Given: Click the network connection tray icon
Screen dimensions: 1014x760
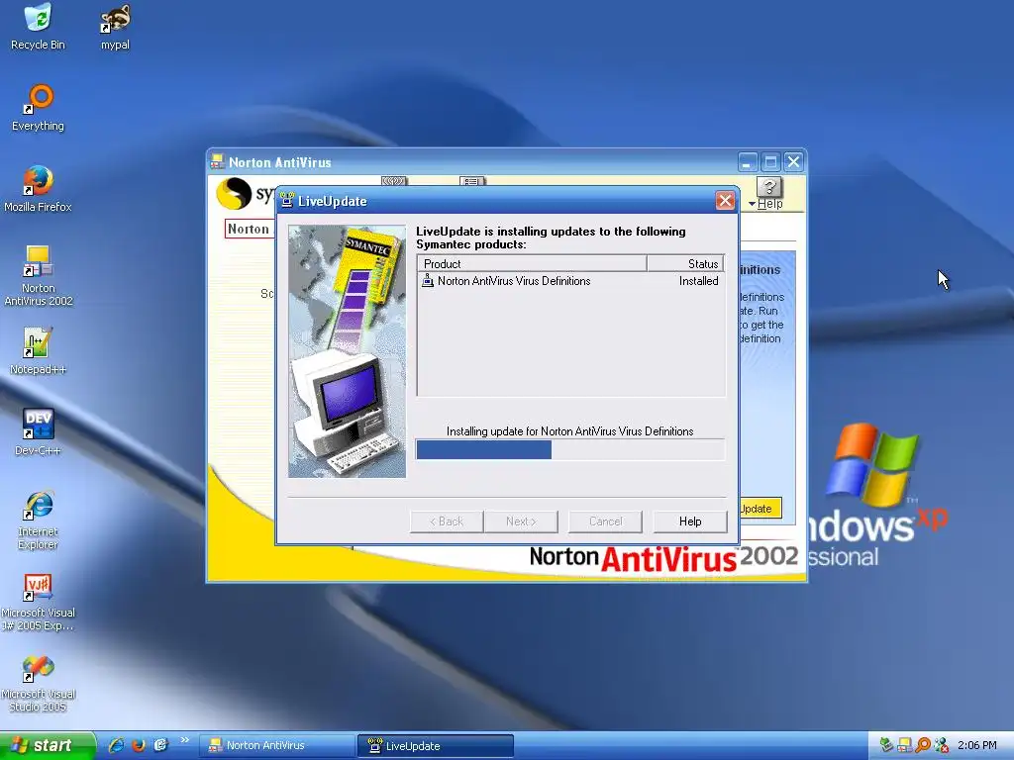Looking at the screenshot, I should pyautogui.click(x=942, y=745).
